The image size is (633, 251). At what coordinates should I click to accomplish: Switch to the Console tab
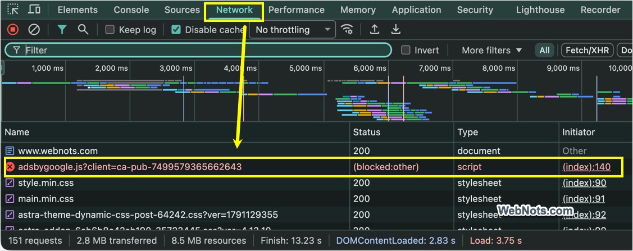[x=131, y=10]
